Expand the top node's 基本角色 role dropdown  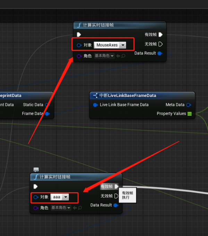[x=104, y=56]
